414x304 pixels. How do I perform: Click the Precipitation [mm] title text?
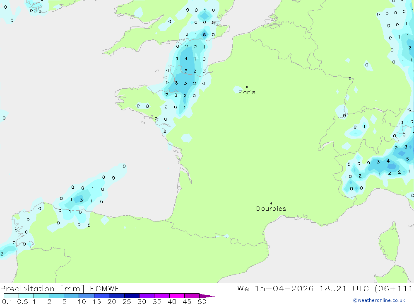pos(43,288)
